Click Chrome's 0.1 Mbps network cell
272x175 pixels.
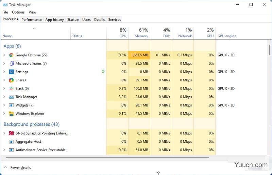(183, 55)
